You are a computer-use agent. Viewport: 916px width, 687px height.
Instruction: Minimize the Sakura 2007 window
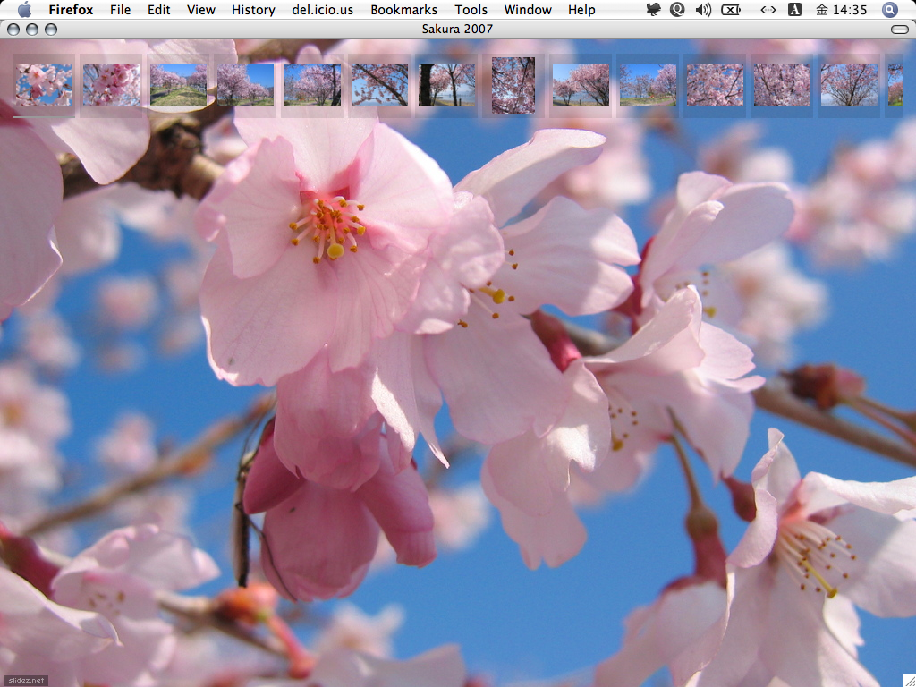[32, 30]
